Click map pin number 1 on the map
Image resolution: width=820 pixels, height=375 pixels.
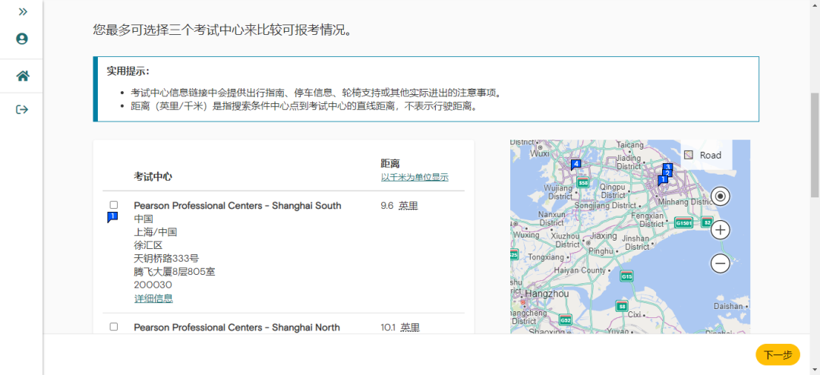(661, 181)
